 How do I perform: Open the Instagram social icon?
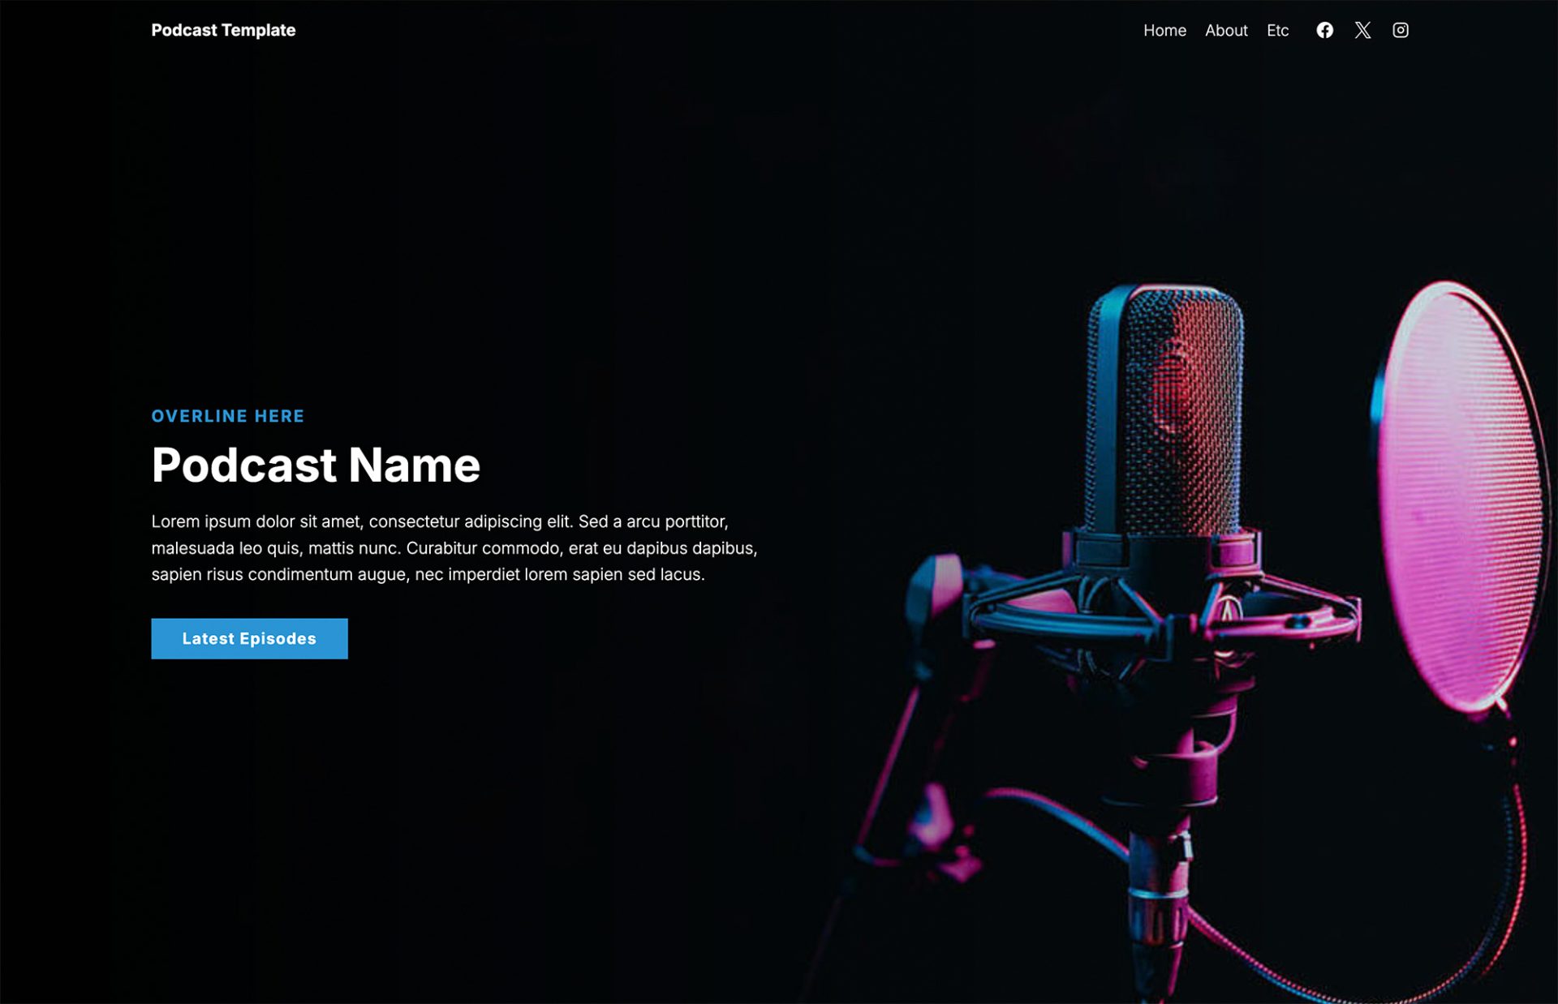1400,30
